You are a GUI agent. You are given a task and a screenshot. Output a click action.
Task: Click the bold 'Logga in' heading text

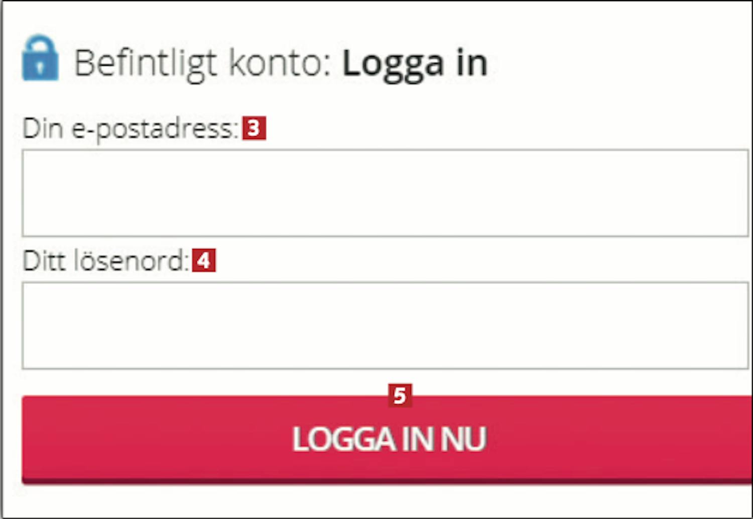pyautogui.click(x=415, y=64)
